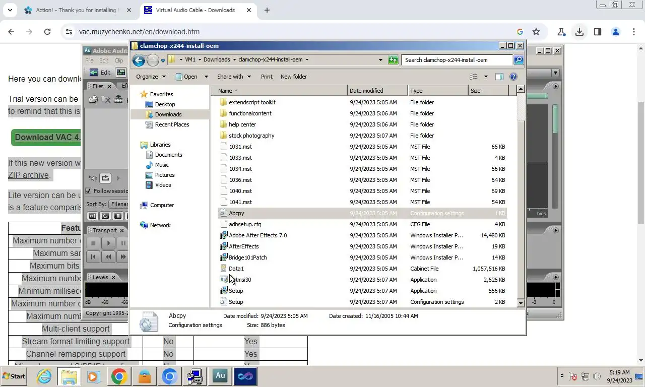
Task: Open new Chrome tab
Action: coord(267,10)
